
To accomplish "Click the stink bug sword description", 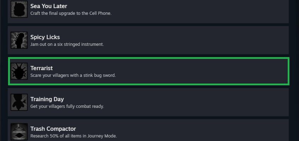I will [x=73, y=75].
